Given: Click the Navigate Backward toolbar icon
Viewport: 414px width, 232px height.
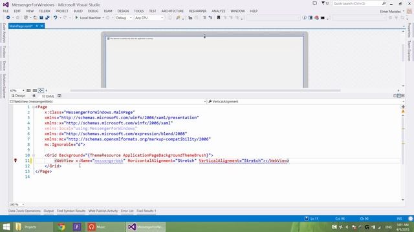Looking at the screenshot, I should [x=8, y=17].
